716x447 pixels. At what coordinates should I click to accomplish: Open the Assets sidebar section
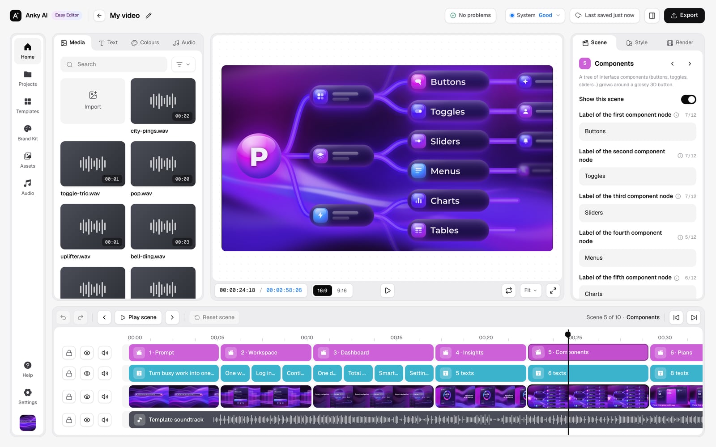28,160
